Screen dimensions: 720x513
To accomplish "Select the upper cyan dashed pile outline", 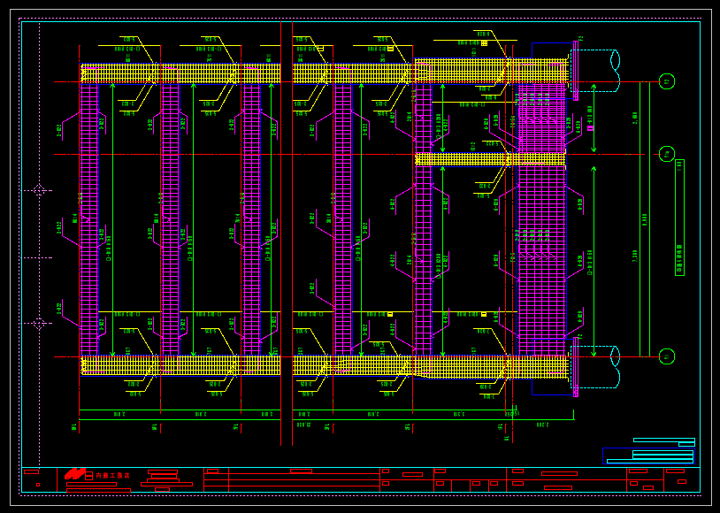I will click(x=595, y=70).
